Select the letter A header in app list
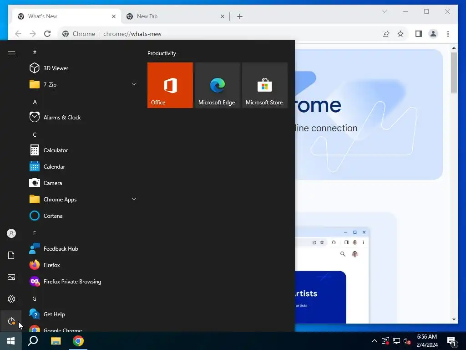466x350 pixels. [x=35, y=102]
